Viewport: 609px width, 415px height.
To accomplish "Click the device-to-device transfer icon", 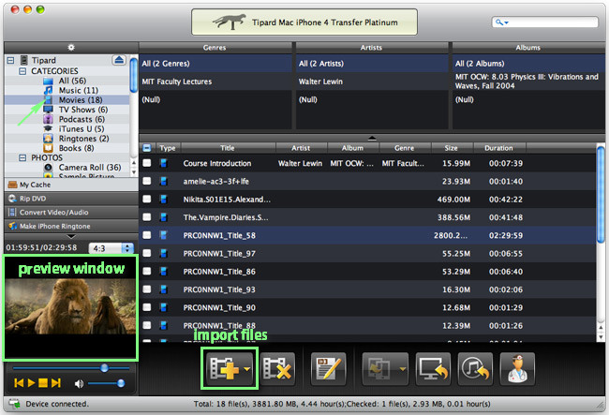I will click(x=379, y=368).
